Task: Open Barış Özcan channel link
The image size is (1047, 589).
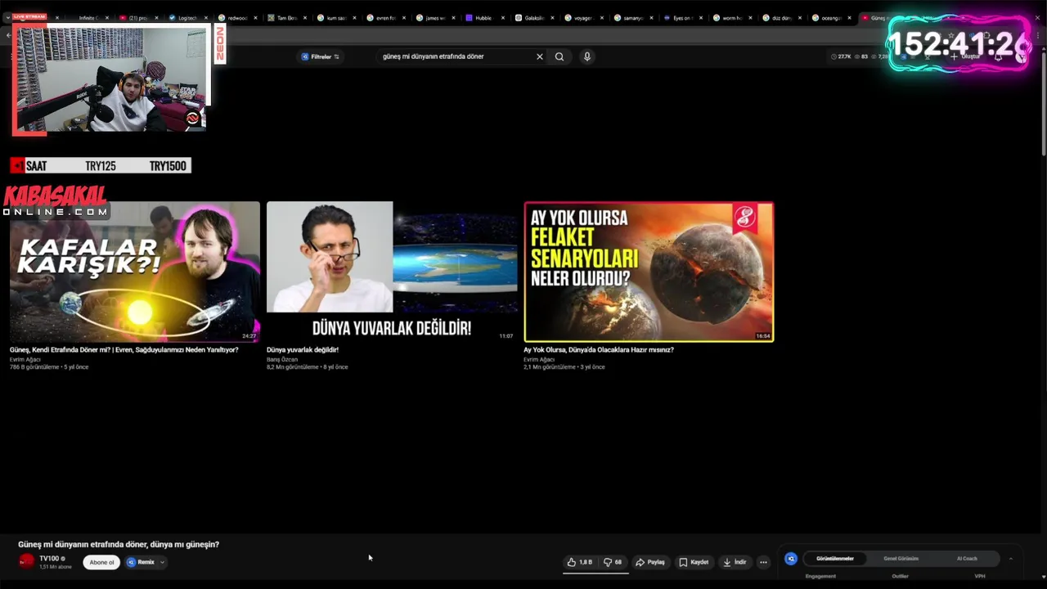Action: (282, 359)
